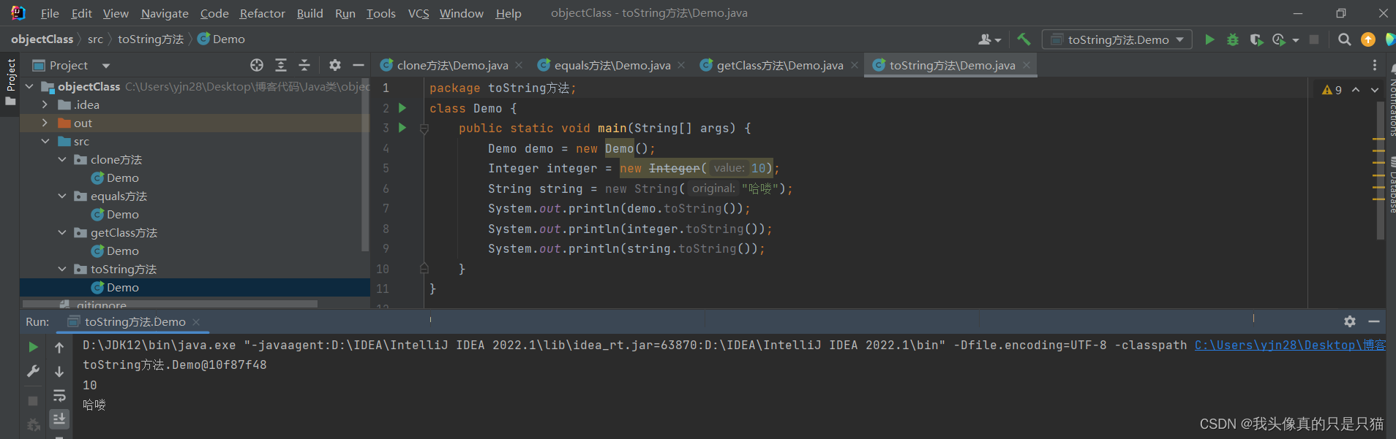Expand the .idea folder

(45, 104)
